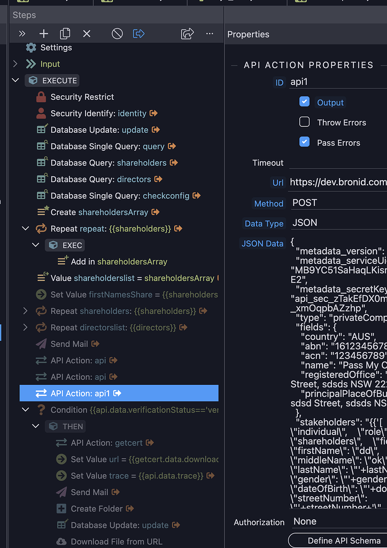The image size is (387, 548).
Task: Disable the Pass Errors checkbox
Action: (x=304, y=142)
